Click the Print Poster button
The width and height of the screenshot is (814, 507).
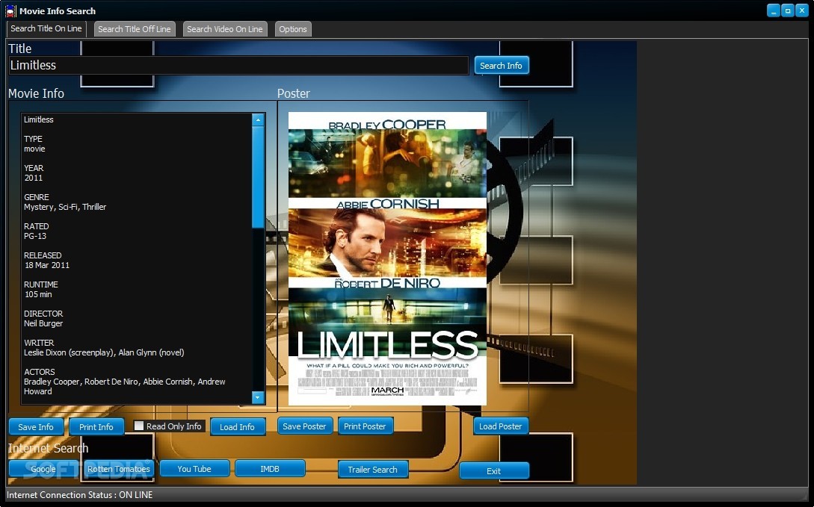pyautogui.click(x=365, y=426)
